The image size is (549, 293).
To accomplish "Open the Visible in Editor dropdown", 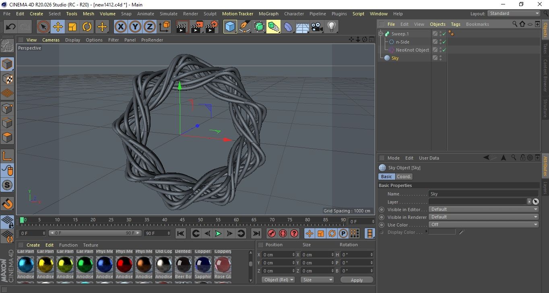I will [484, 210].
